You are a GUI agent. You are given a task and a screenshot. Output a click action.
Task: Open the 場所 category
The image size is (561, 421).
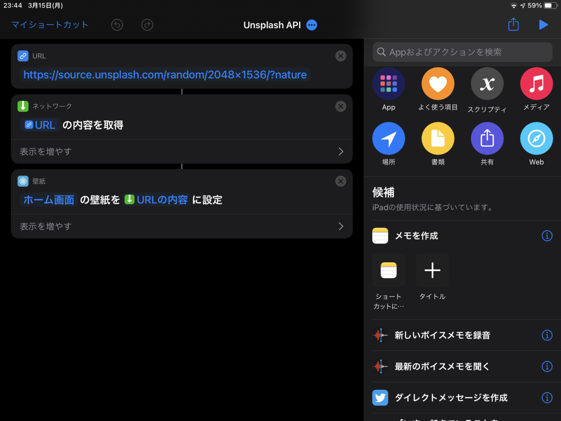(x=388, y=144)
